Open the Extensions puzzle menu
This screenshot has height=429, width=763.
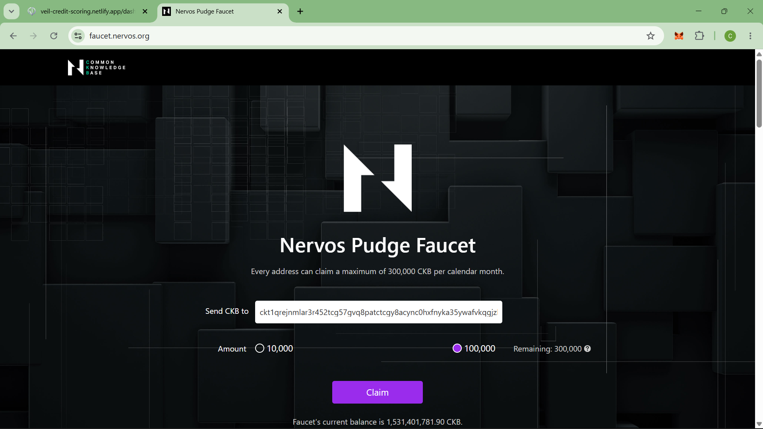pos(700,36)
